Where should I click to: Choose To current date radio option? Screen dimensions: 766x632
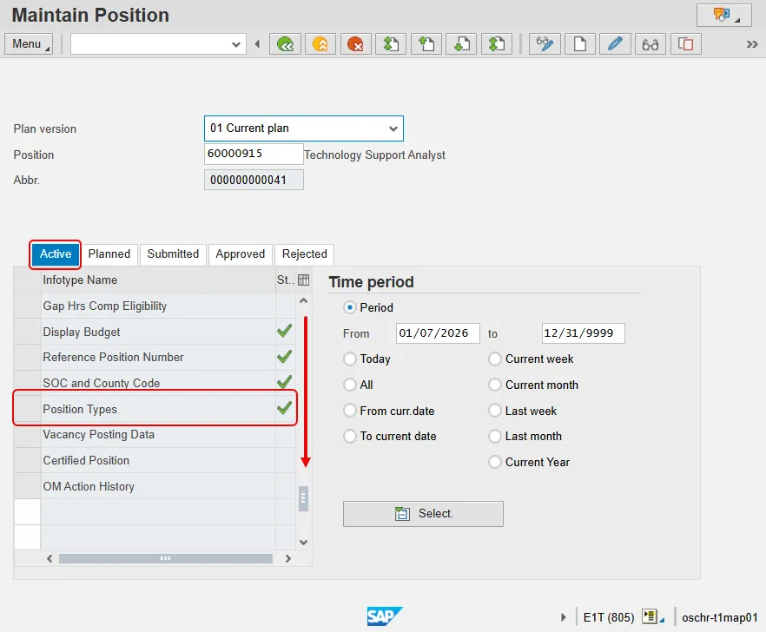tap(349, 436)
